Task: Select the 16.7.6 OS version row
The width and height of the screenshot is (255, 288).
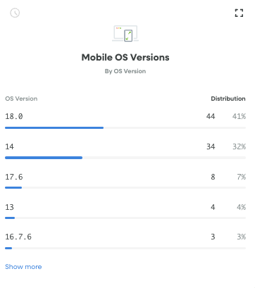Action: pyautogui.click(x=125, y=241)
